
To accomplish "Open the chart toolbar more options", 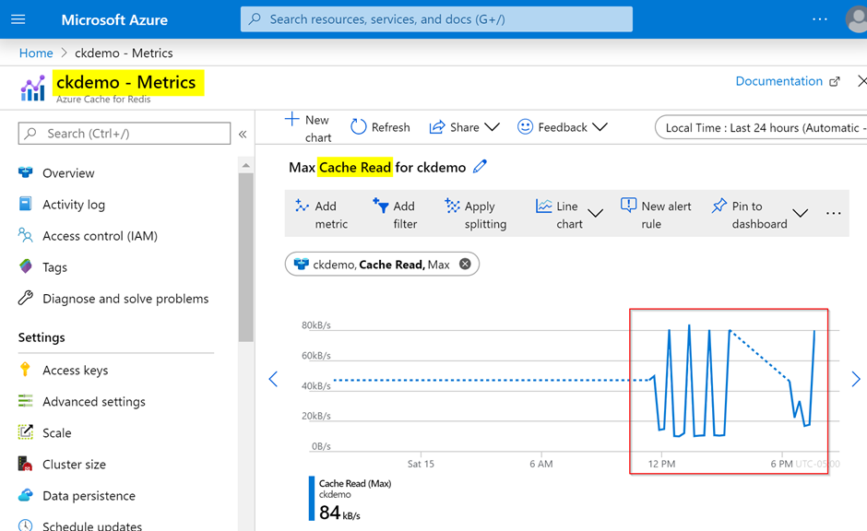I will 833,213.
